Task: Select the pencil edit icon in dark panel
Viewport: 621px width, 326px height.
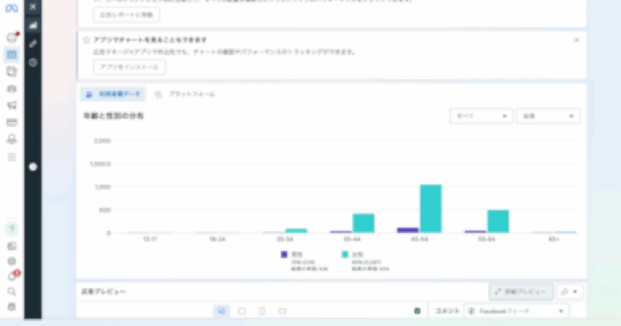Action: (x=33, y=44)
